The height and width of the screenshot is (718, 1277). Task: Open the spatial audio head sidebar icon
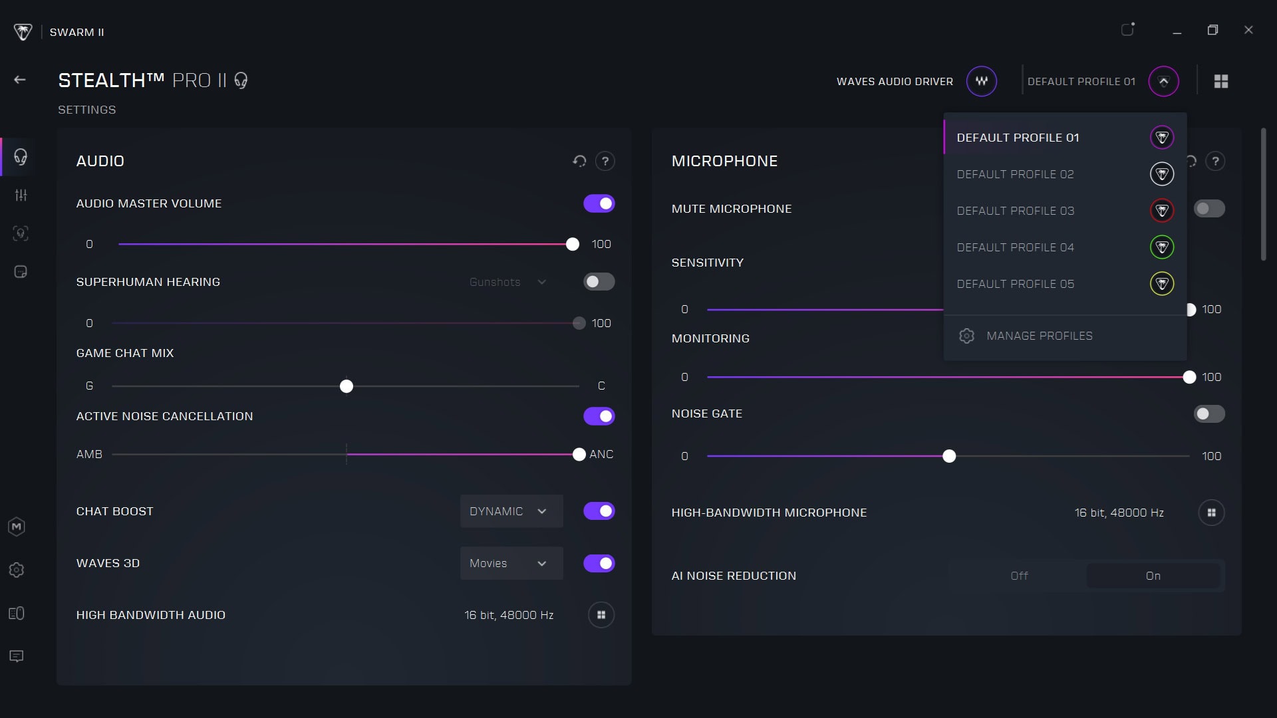click(x=21, y=233)
